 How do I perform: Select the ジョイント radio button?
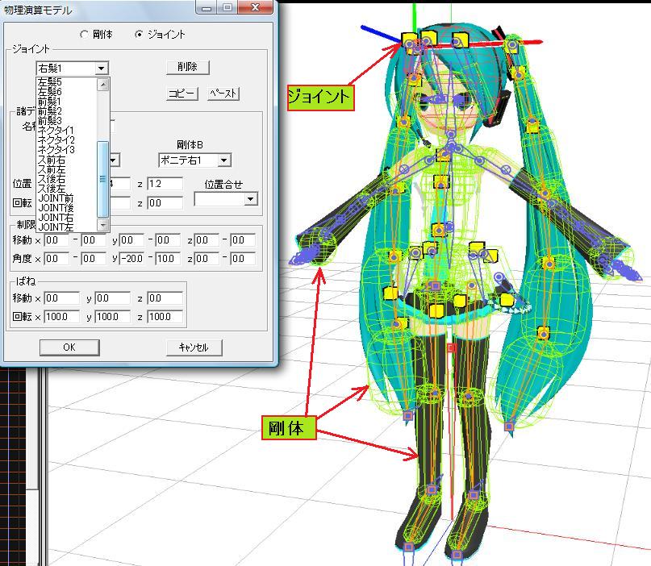(139, 35)
